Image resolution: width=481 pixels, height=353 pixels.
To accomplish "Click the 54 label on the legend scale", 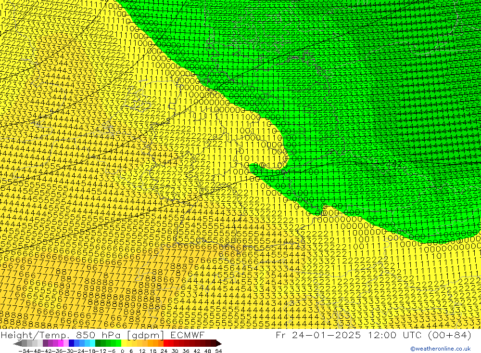I will [x=218, y=351].
